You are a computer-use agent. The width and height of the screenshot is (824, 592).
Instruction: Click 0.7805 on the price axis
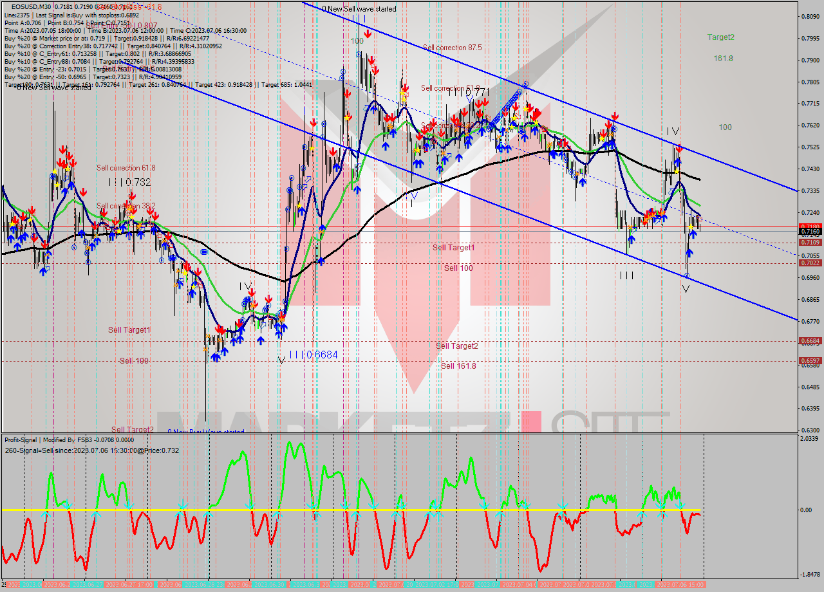coord(810,82)
